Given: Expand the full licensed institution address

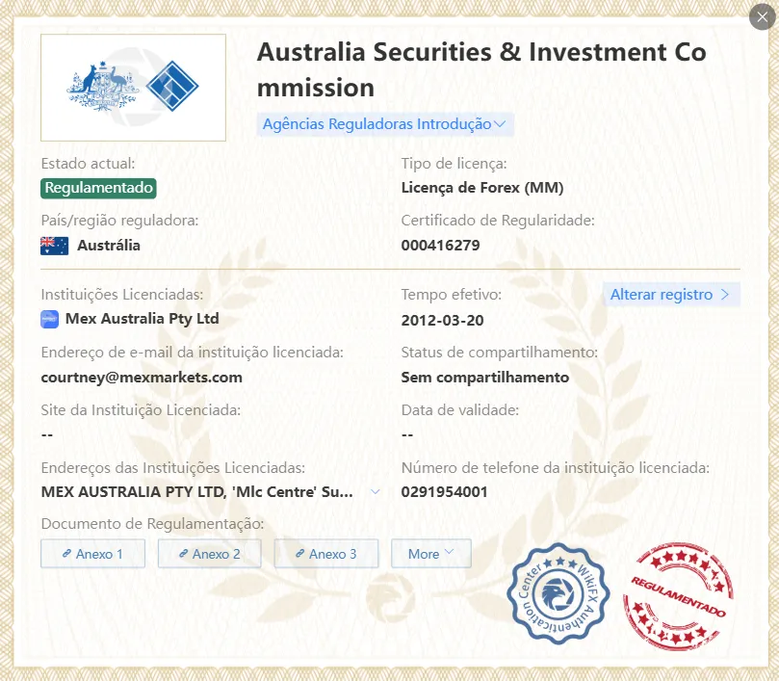Looking at the screenshot, I should (x=376, y=492).
